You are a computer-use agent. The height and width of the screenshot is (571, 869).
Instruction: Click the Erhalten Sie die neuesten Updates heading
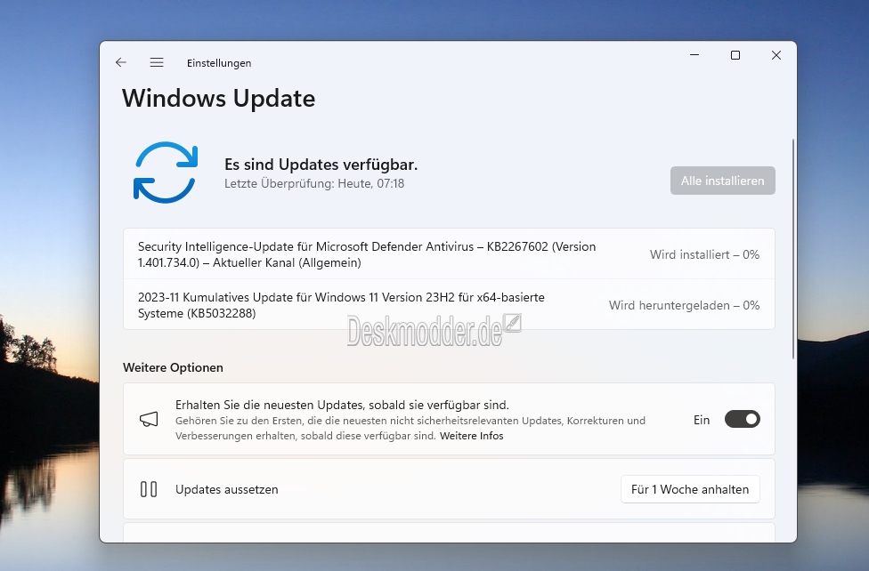pos(342,405)
